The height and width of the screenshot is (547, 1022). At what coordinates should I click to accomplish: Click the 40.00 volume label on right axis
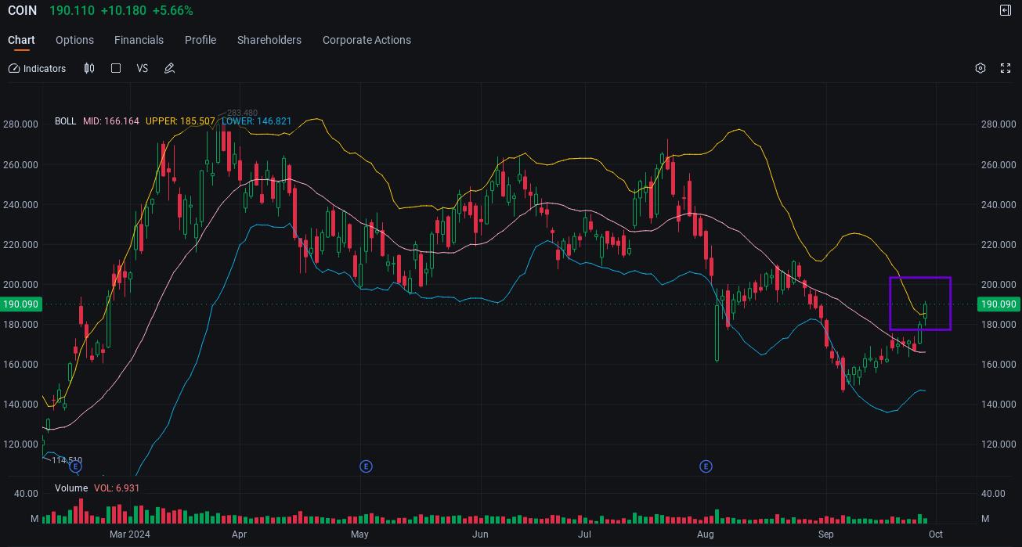coord(993,494)
